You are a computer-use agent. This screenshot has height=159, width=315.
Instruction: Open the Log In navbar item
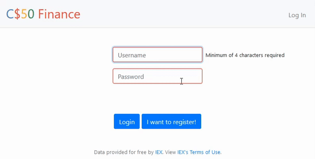point(297,15)
